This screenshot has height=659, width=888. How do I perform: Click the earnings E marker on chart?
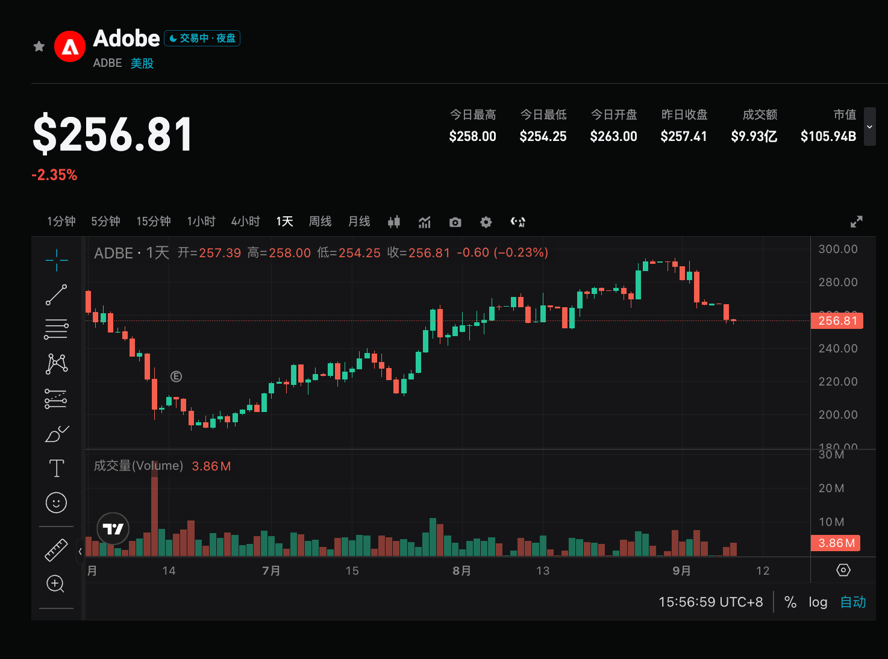[x=176, y=376]
